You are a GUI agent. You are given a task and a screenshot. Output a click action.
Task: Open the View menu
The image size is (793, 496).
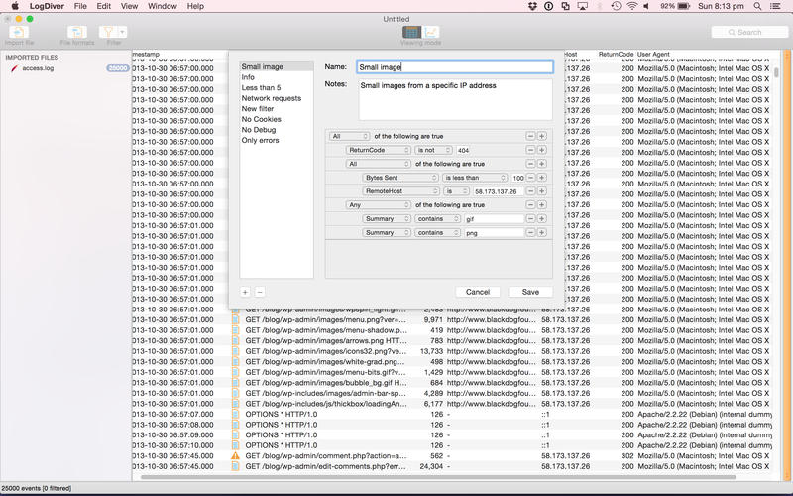click(x=129, y=6)
